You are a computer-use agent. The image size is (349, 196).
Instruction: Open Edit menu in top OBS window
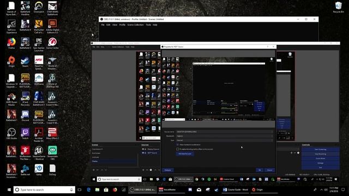(x=108, y=25)
